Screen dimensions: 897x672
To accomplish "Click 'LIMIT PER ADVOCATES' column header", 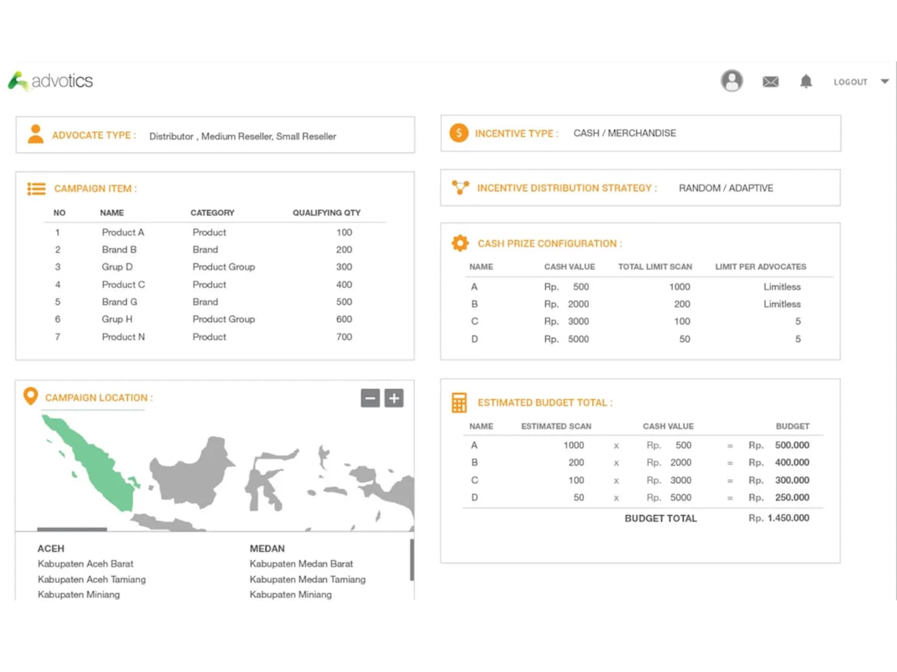I will (x=761, y=267).
